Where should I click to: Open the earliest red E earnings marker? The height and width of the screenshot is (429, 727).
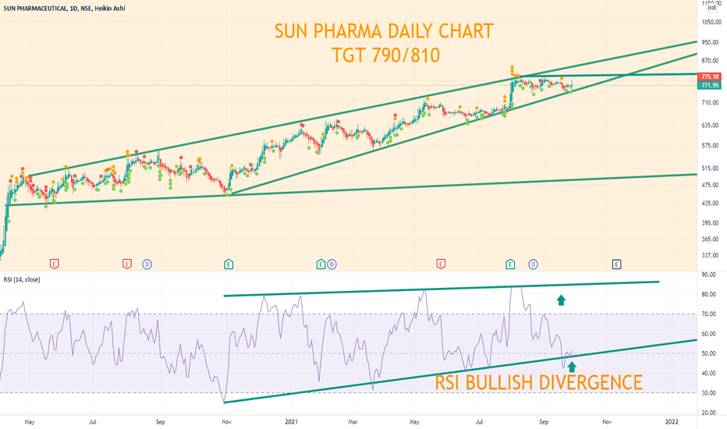pyautogui.click(x=55, y=264)
